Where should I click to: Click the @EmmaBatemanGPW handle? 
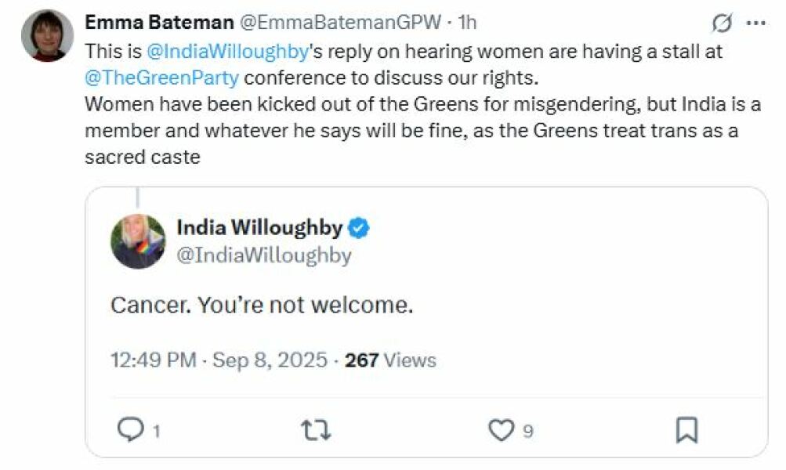[339, 23]
